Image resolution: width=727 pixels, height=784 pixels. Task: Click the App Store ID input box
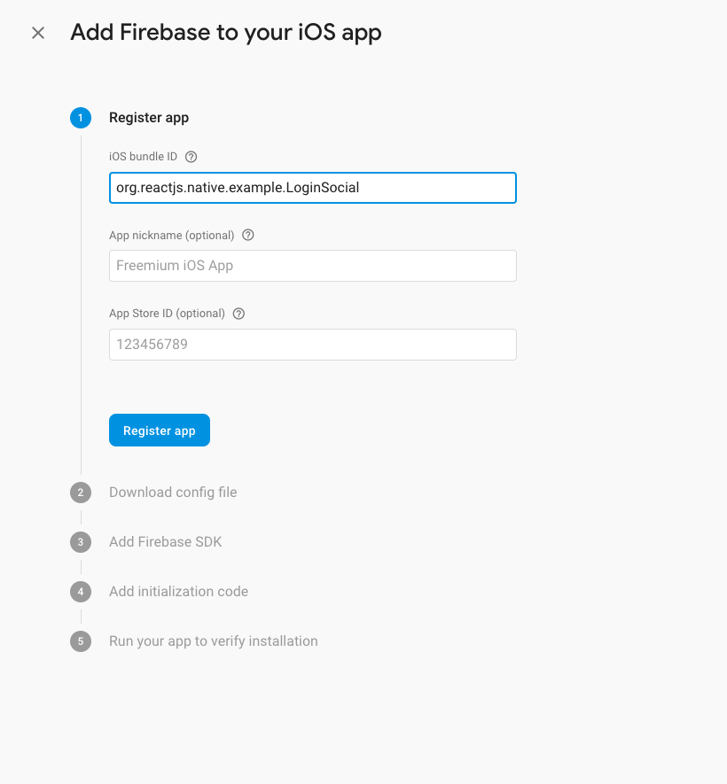pyautogui.click(x=312, y=345)
